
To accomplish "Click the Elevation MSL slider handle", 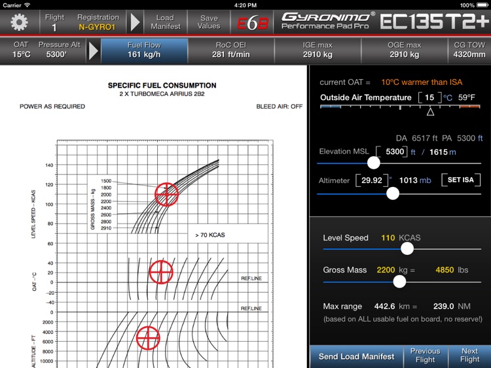I will (373, 163).
